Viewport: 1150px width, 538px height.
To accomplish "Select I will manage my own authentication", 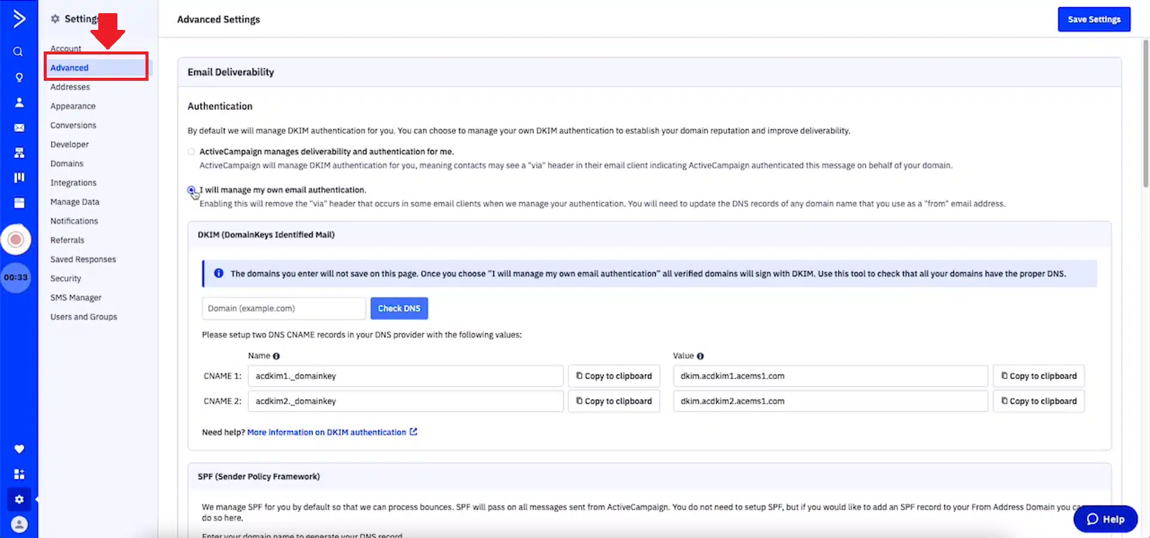I will click(x=191, y=190).
